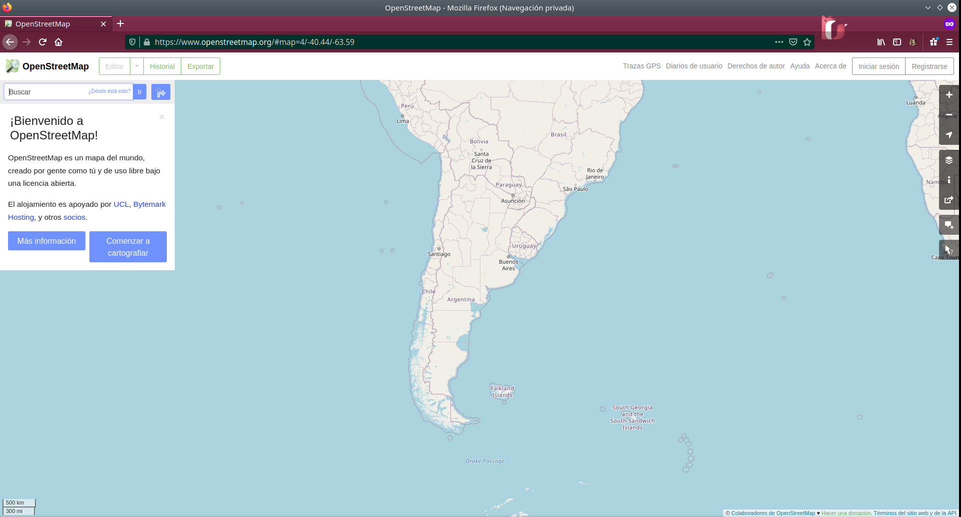Bookmark this page with star icon
Viewport: 961px width, 517px height.
(x=807, y=42)
